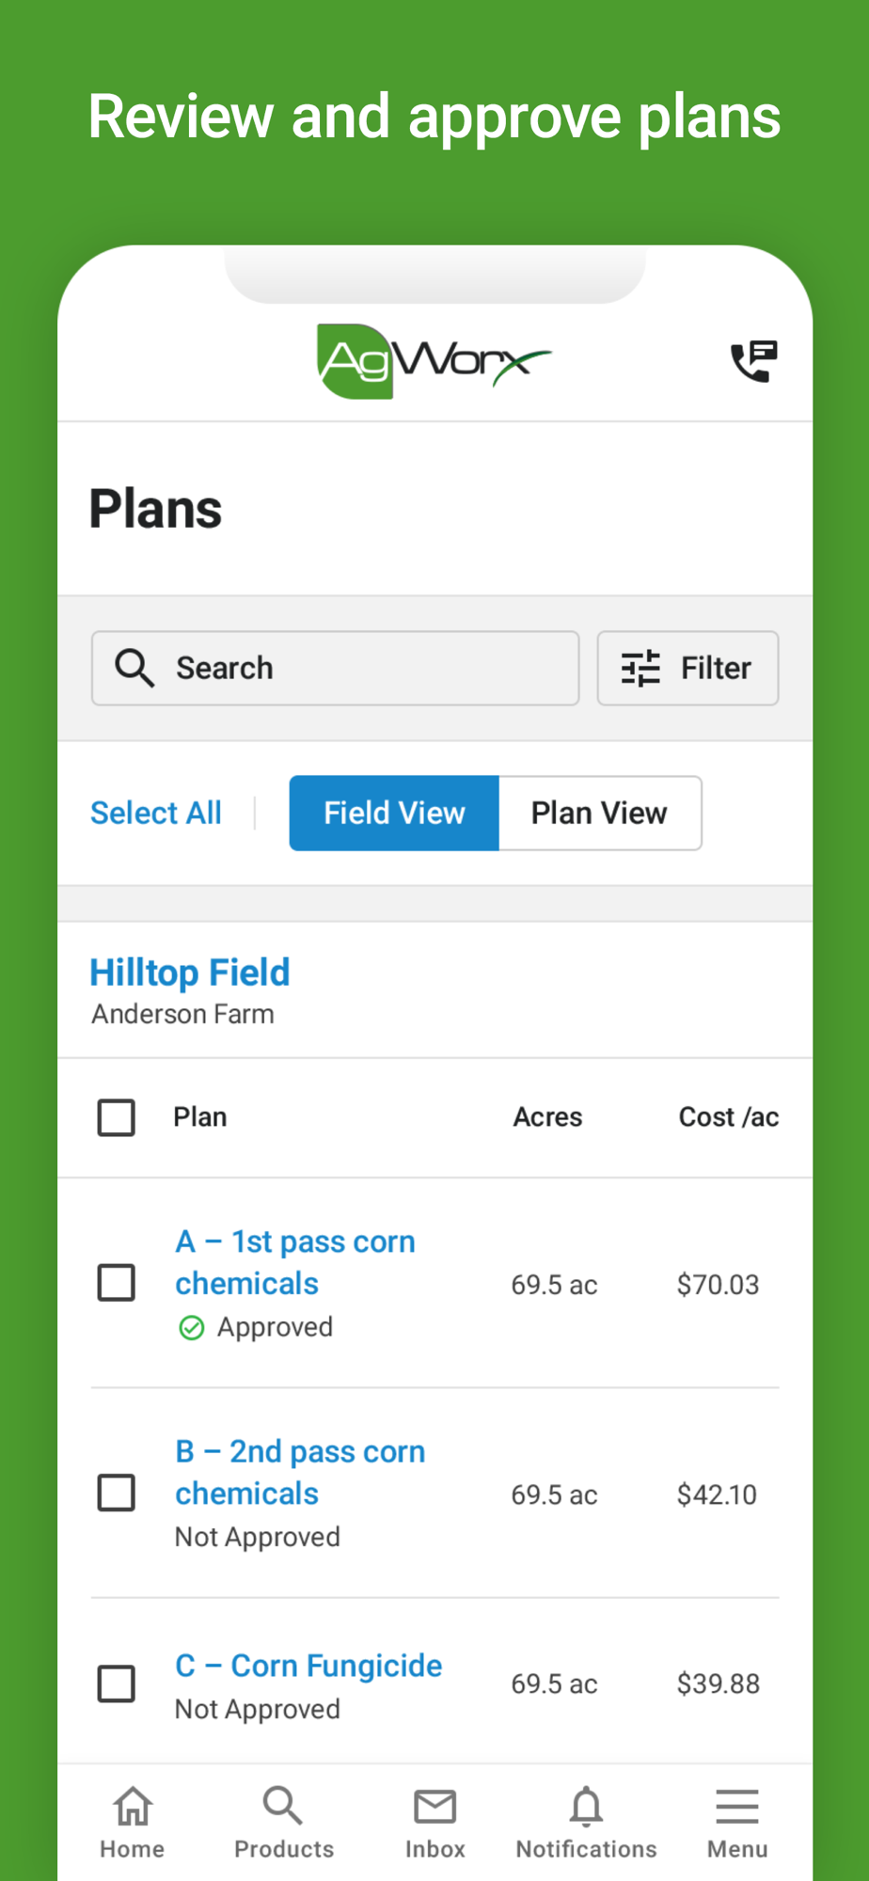Viewport: 869px width, 1881px height.
Task: Open the Inbox envelope icon
Action: 434,1806
